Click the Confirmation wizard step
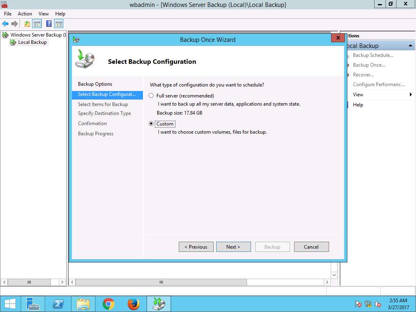Screen dimensions: 416x312 point(92,123)
